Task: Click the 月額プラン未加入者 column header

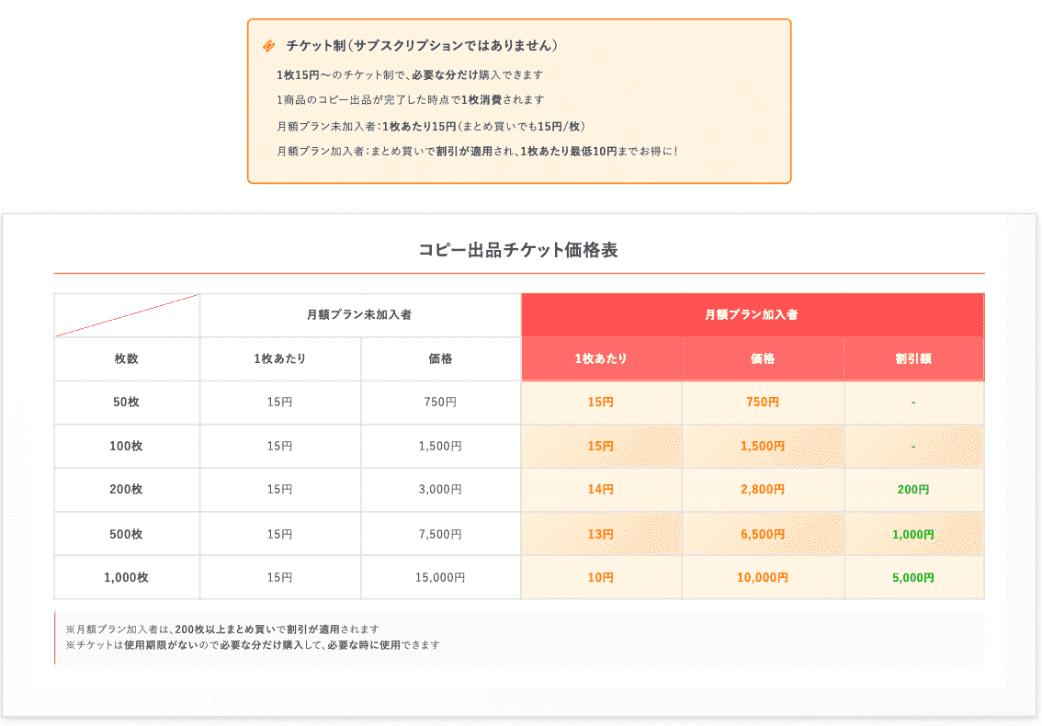Action: 360,314
